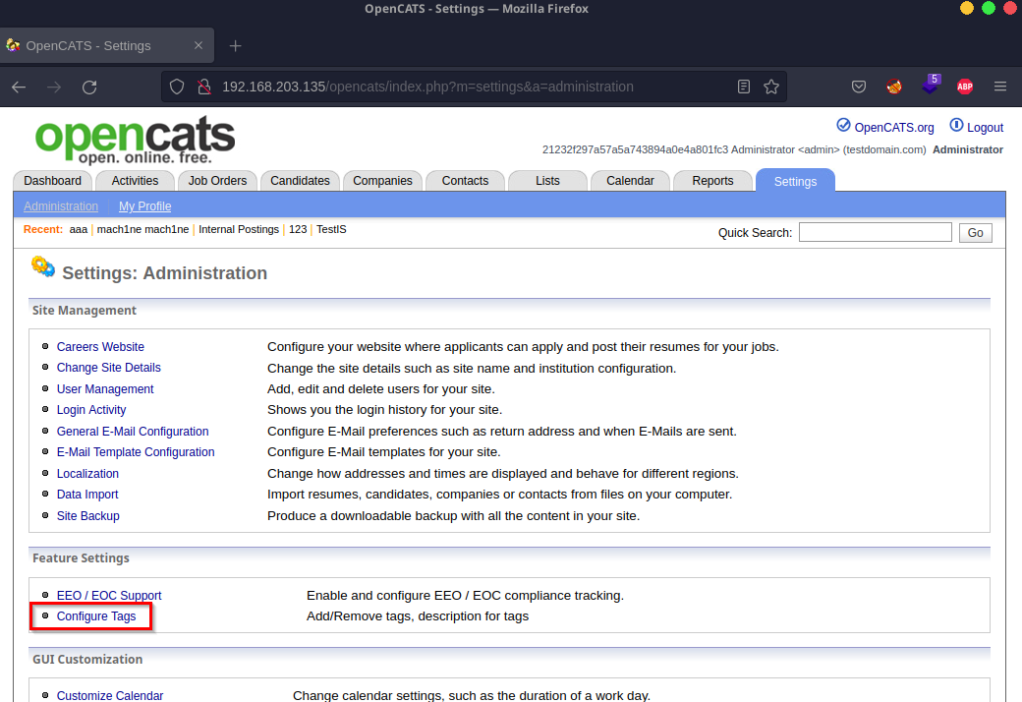Open the Adblock Plus extension icon
This screenshot has height=702, width=1022.
click(965, 87)
